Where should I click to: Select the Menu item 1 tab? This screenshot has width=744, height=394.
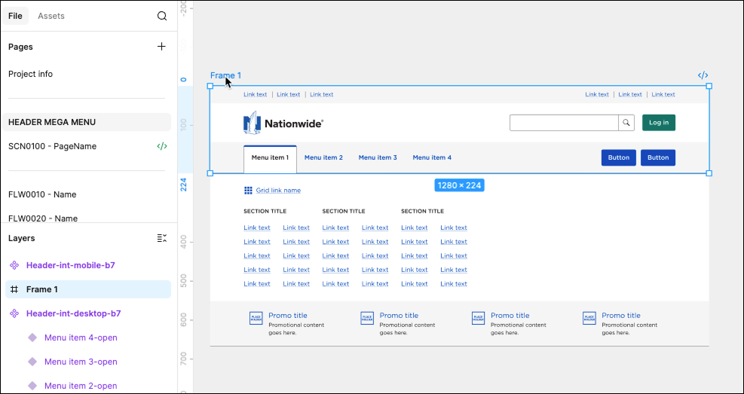point(270,159)
